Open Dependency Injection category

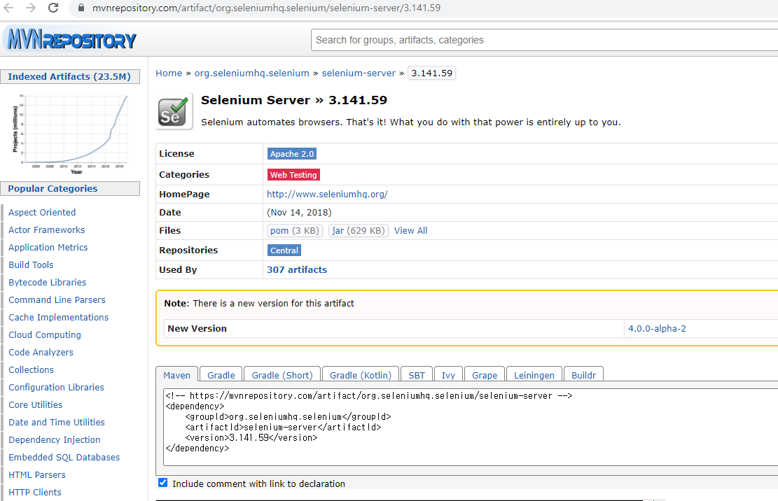click(54, 439)
